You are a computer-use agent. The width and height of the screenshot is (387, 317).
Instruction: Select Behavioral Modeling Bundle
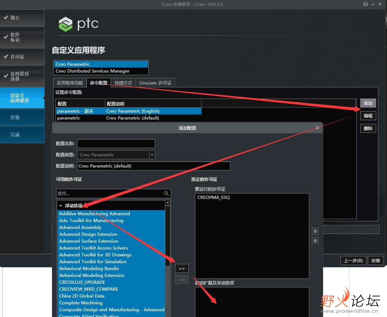(111, 269)
